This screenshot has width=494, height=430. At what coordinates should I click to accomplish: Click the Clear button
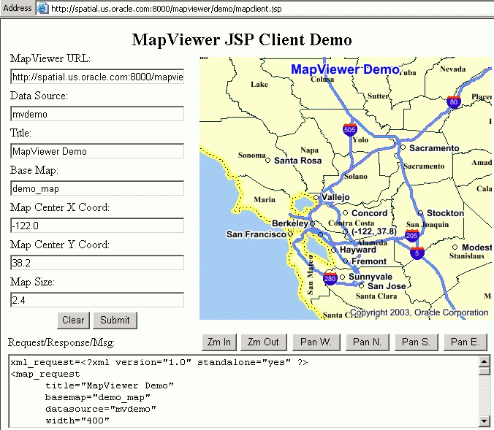click(73, 320)
